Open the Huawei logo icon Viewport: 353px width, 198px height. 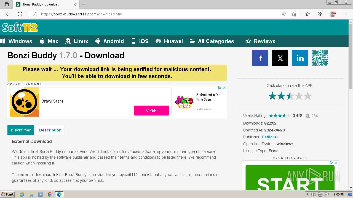[x=158, y=41]
